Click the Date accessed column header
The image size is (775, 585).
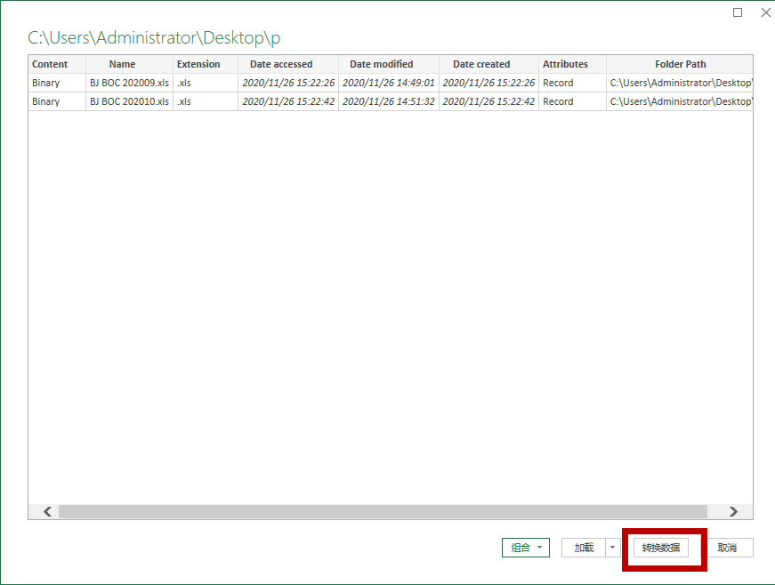tap(288, 64)
